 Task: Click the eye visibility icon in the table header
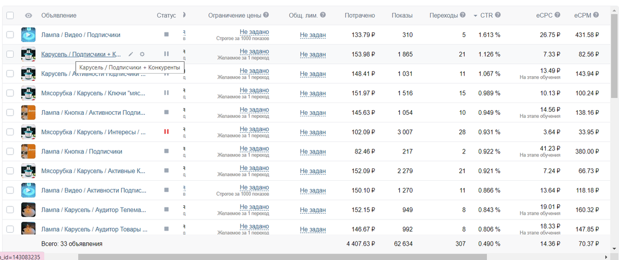click(x=28, y=15)
